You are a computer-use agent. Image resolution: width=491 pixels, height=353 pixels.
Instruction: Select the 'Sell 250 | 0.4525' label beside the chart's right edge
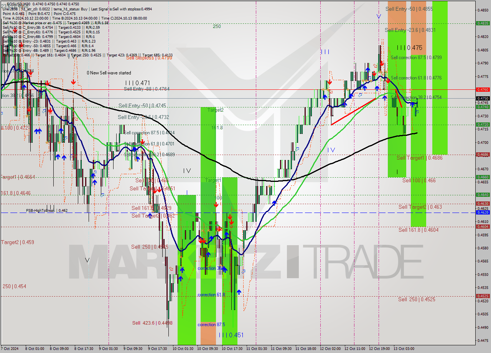pyautogui.click(x=417, y=299)
